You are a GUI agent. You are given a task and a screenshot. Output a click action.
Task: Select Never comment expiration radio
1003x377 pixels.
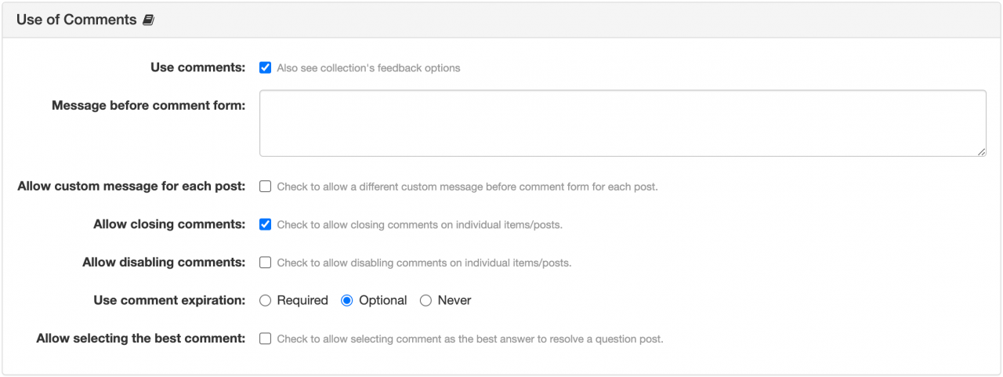426,300
